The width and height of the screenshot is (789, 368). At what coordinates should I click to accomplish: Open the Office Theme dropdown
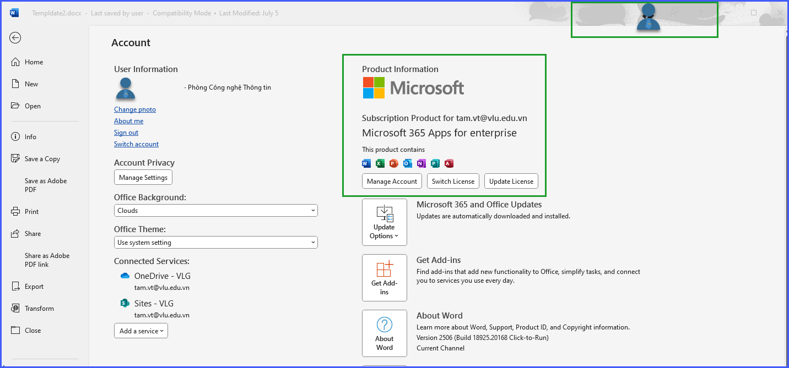pos(216,243)
